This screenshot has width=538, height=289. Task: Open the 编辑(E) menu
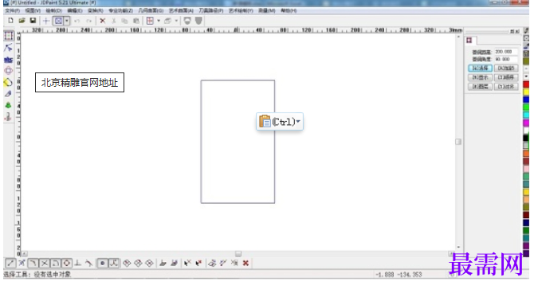click(75, 10)
